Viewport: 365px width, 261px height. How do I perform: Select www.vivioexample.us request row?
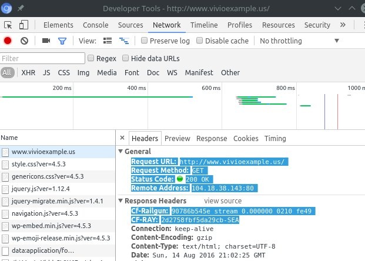point(58,152)
